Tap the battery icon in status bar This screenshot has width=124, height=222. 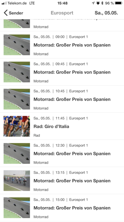tap(118, 3)
